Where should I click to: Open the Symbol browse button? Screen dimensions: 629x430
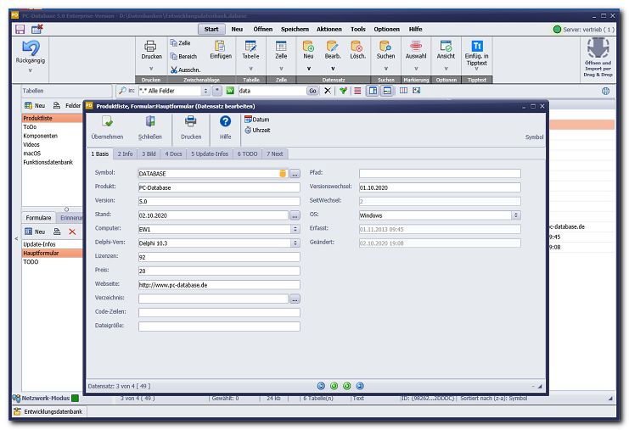coord(295,174)
